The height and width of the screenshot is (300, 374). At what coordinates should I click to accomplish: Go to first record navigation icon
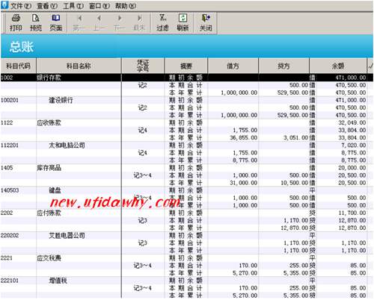point(79,23)
